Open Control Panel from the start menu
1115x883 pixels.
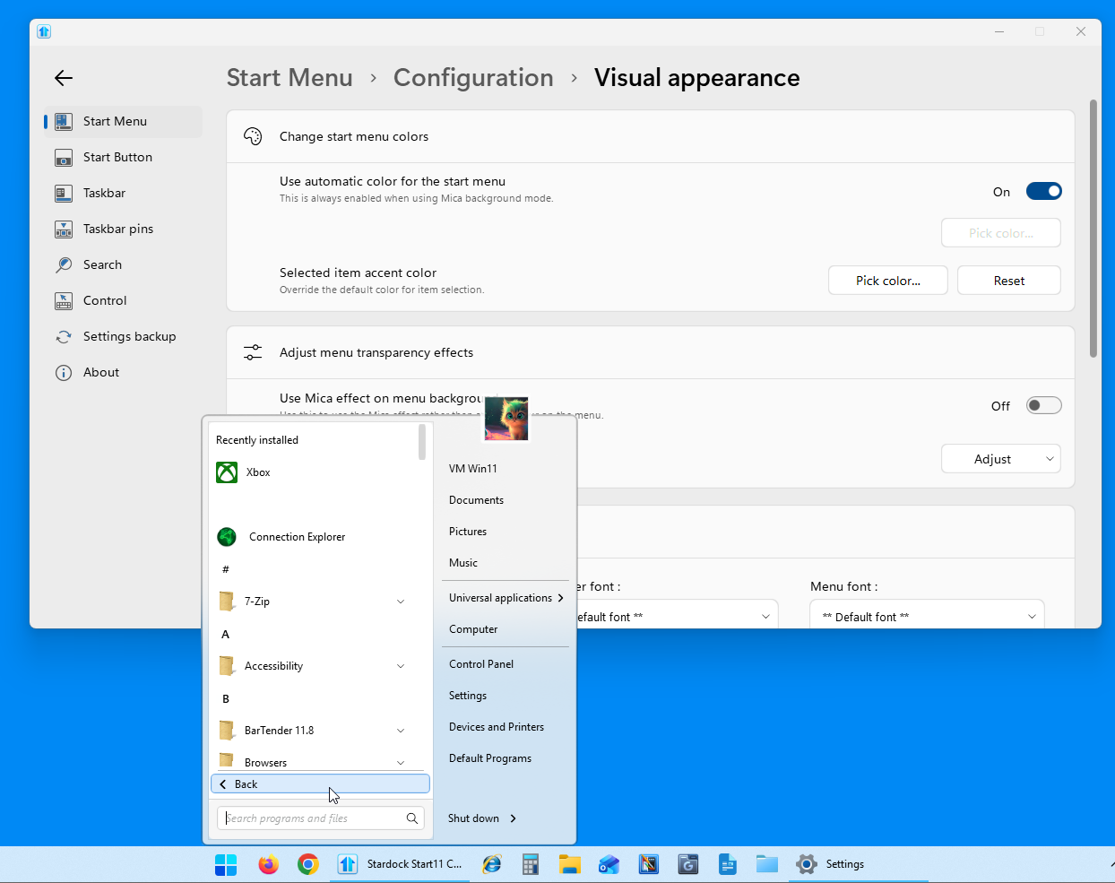point(481,664)
